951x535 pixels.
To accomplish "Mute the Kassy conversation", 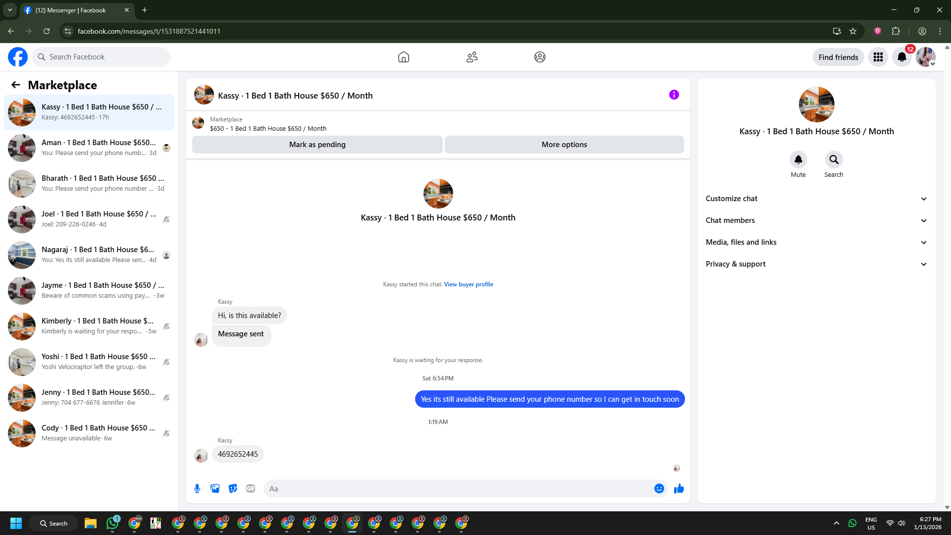I will [x=798, y=160].
